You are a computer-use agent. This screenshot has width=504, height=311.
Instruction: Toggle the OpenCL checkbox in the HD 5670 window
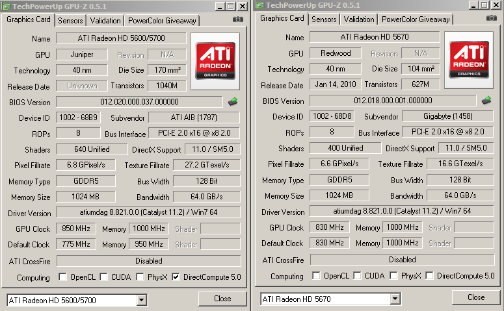316,276
